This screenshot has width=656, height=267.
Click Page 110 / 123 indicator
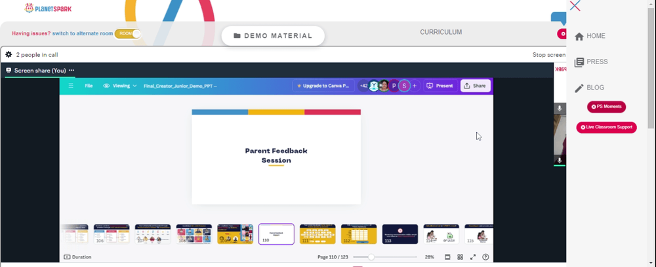click(x=333, y=257)
